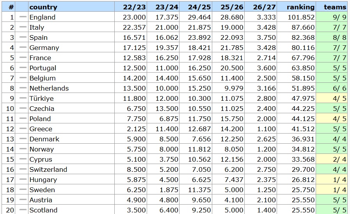
Task: Open the Netherlands country link
Action: click(49, 89)
